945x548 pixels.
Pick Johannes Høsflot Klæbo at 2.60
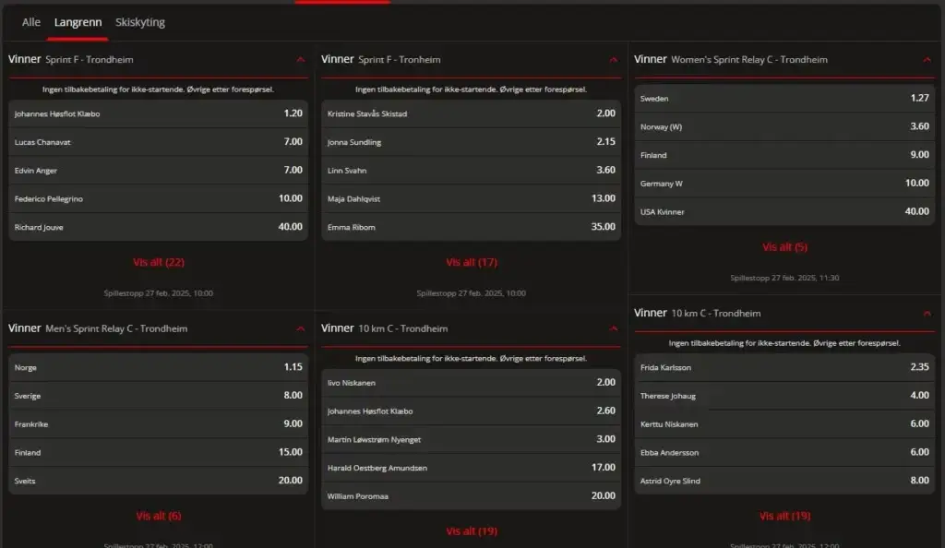[472, 411]
